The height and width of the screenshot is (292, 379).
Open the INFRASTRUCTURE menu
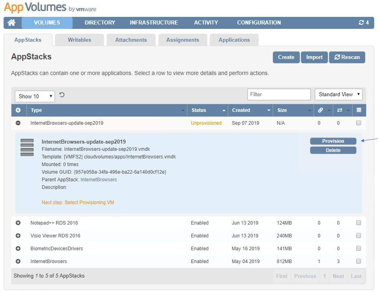(154, 23)
